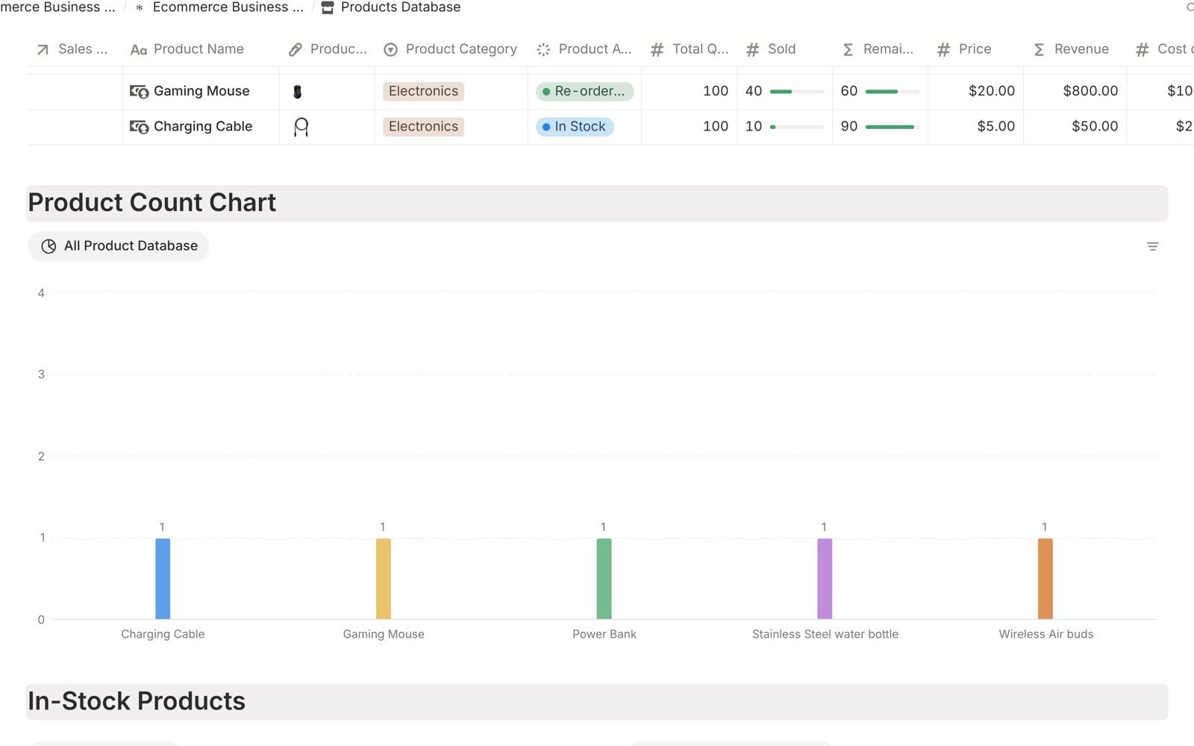Click the Remaining progress bar for Charging Cable
1194x746 pixels.
[x=893, y=127]
